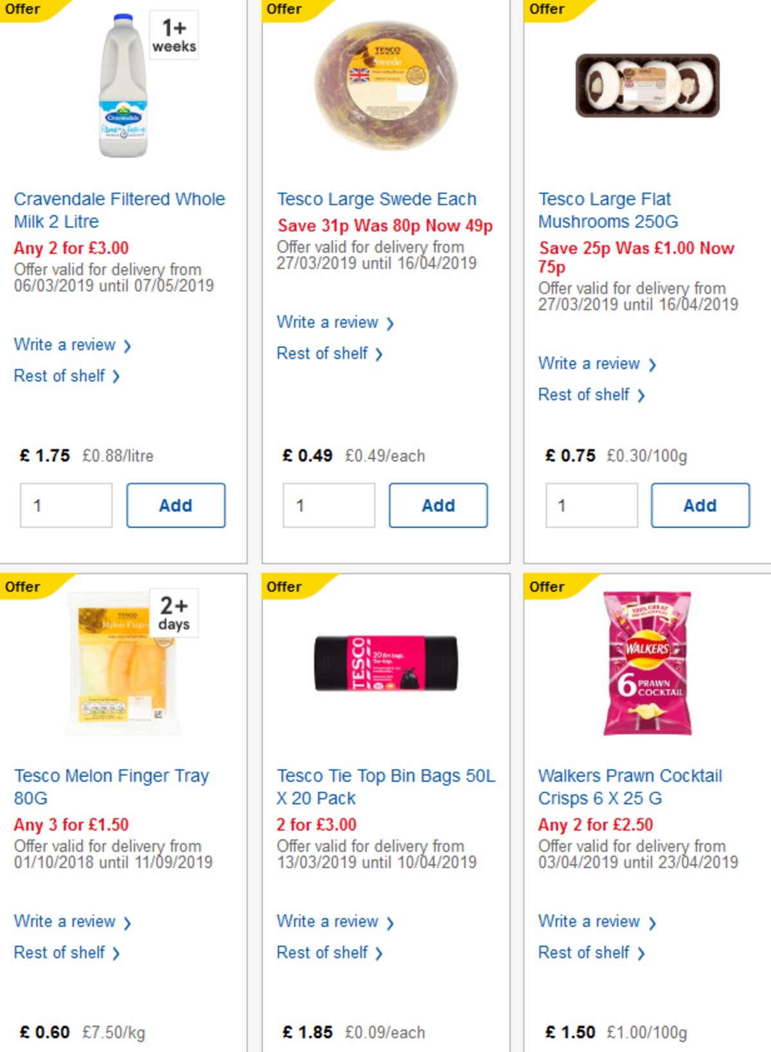Add Tesco Tie Top Bin Bags to basket

(438, 1050)
